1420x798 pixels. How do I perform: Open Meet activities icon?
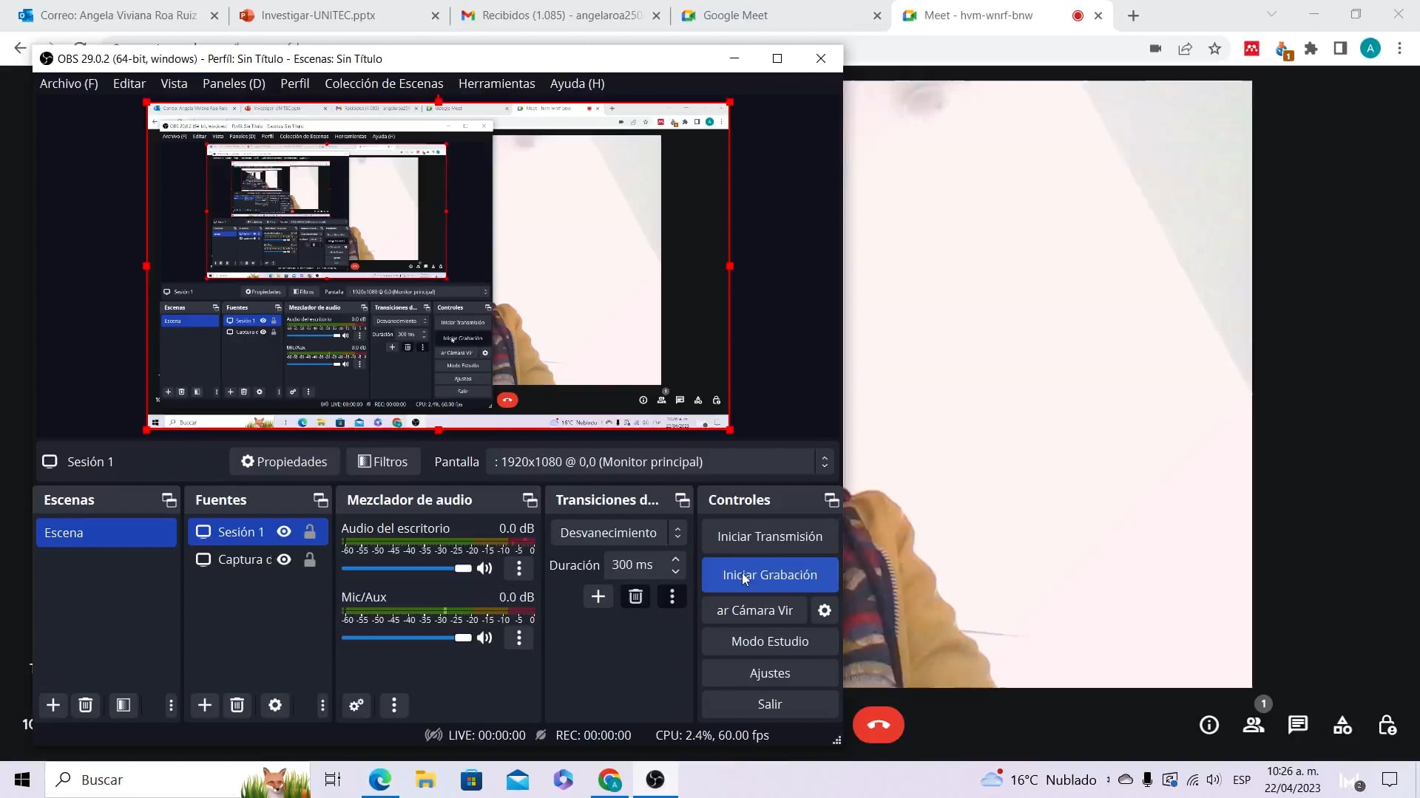point(1342,725)
